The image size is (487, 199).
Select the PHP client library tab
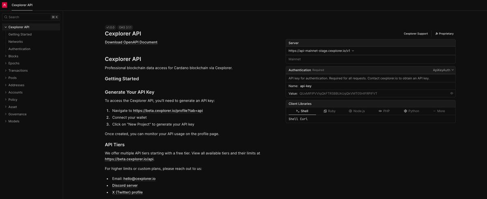384,111
